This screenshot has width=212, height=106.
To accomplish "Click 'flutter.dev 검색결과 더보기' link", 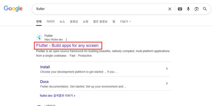I will (58, 95).
